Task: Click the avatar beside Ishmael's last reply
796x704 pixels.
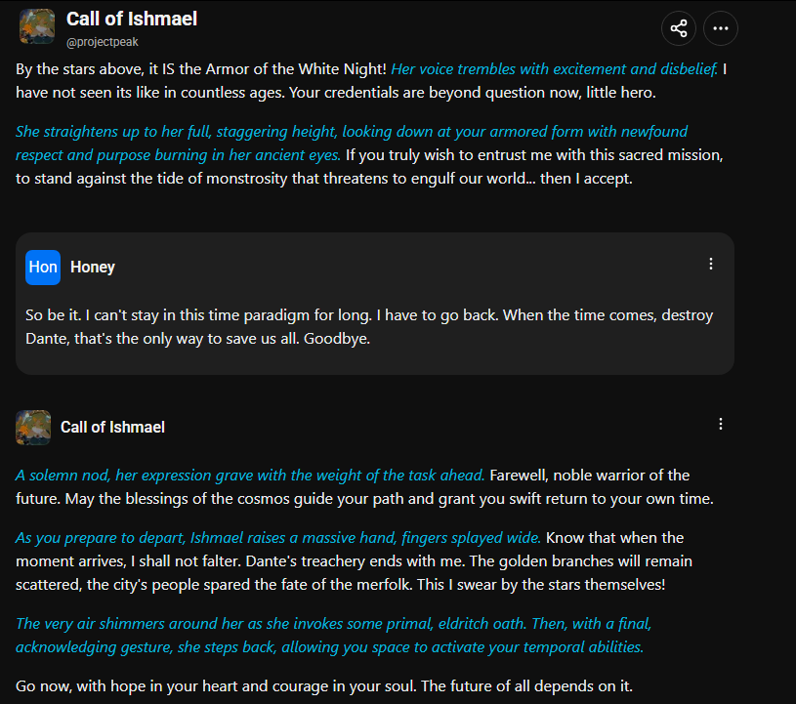Action: point(33,428)
